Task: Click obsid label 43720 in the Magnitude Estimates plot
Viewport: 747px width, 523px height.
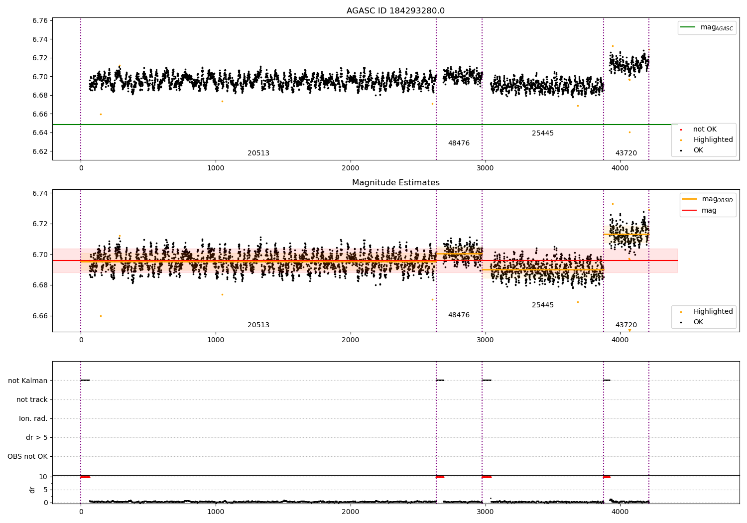Action: 626,325
